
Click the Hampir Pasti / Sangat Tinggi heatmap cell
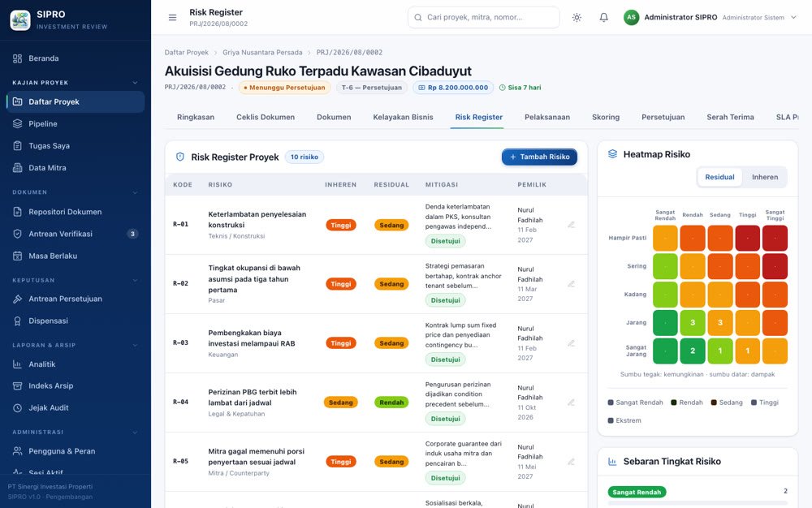click(x=775, y=238)
